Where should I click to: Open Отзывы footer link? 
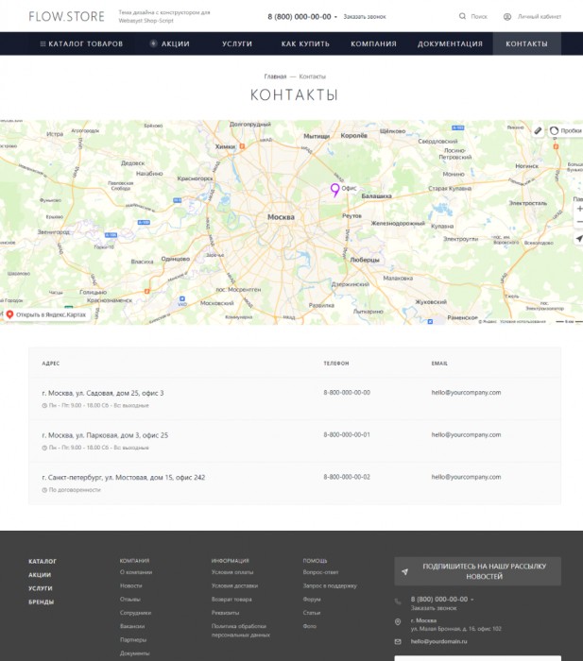click(x=130, y=599)
